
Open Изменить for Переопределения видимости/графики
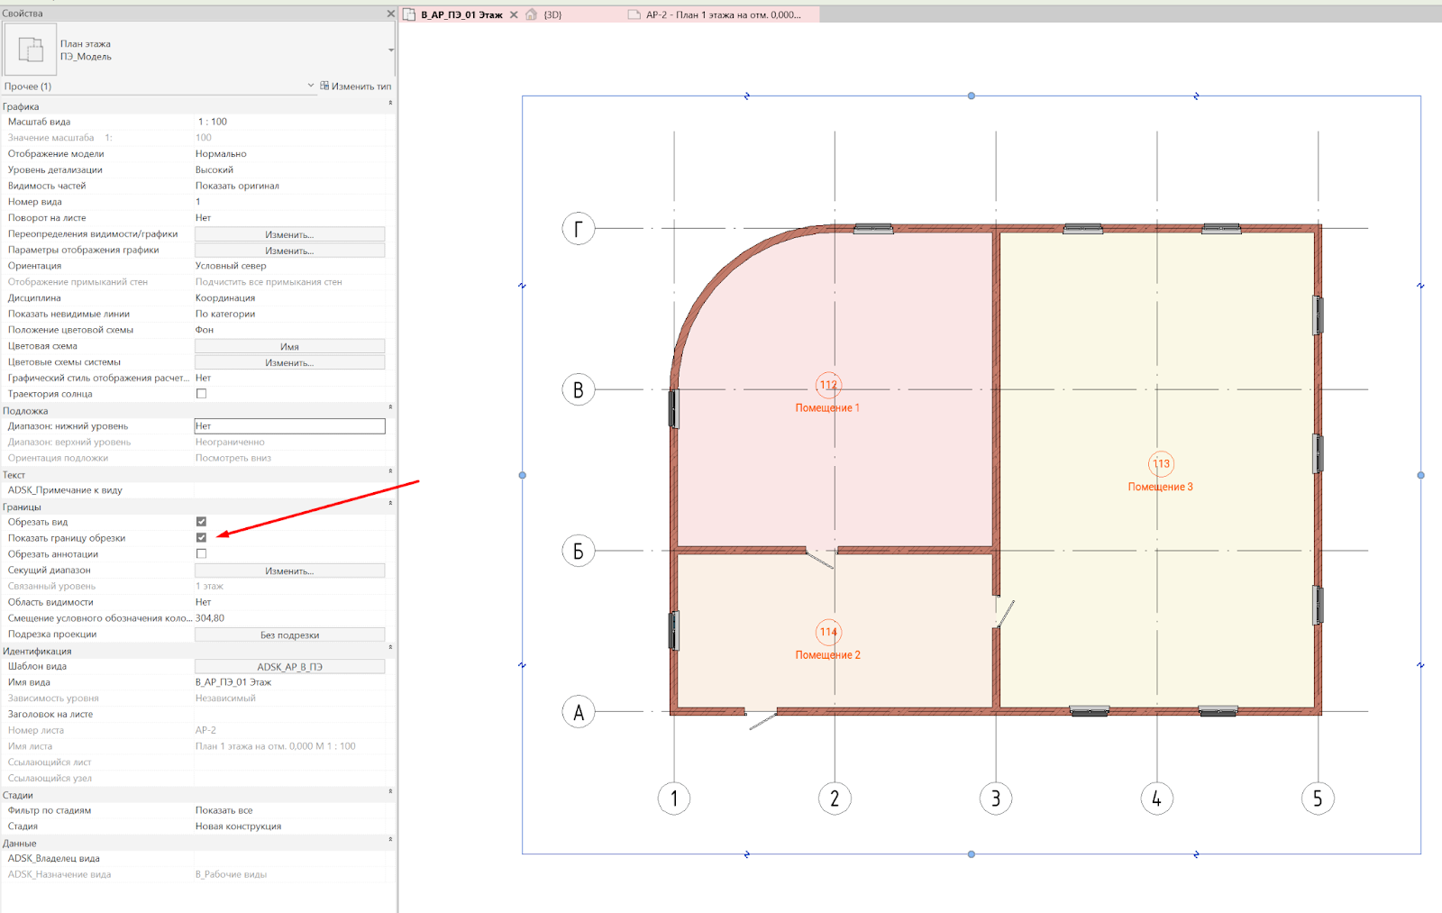coord(289,234)
